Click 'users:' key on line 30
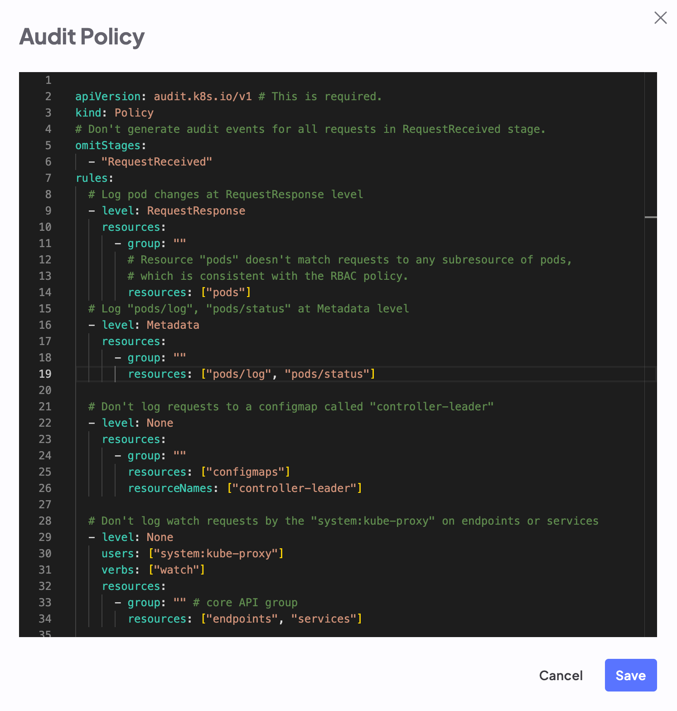677x711 pixels. [121, 554]
